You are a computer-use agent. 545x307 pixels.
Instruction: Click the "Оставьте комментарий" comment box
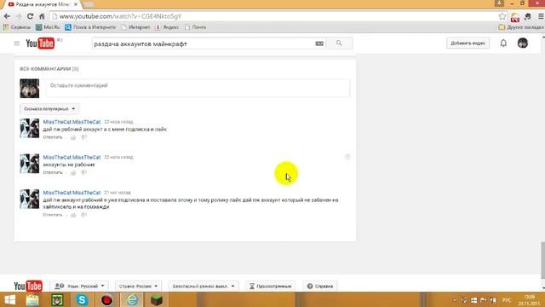pyautogui.click(x=198, y=88)
